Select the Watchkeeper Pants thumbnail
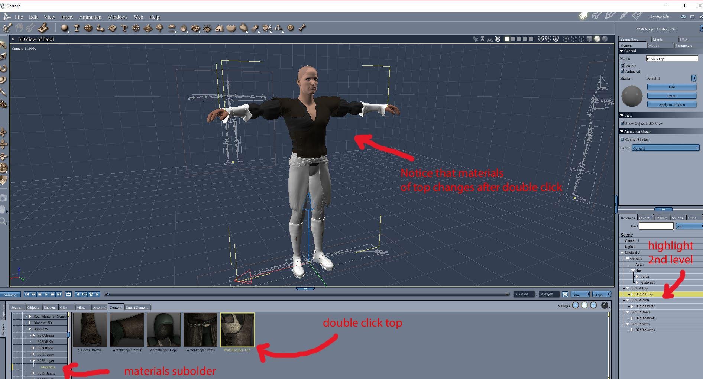The image size is (703, 379). coord(200,330)
